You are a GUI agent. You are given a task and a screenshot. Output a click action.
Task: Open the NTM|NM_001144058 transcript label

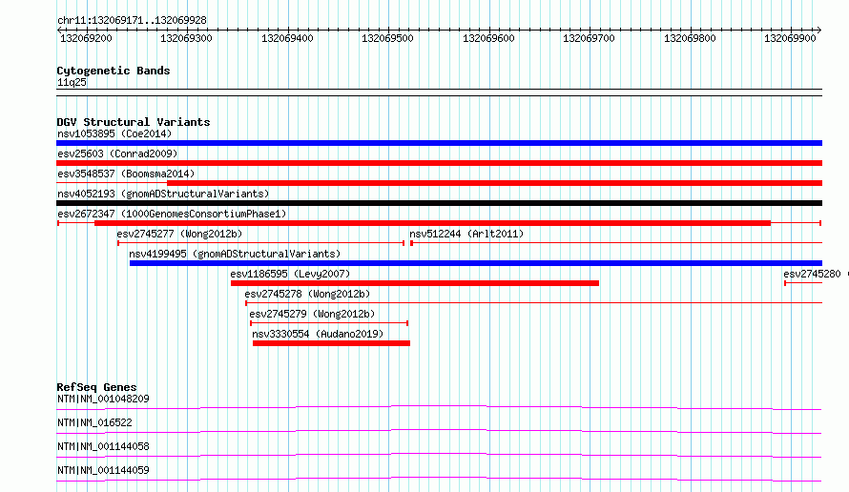(103, 446)
